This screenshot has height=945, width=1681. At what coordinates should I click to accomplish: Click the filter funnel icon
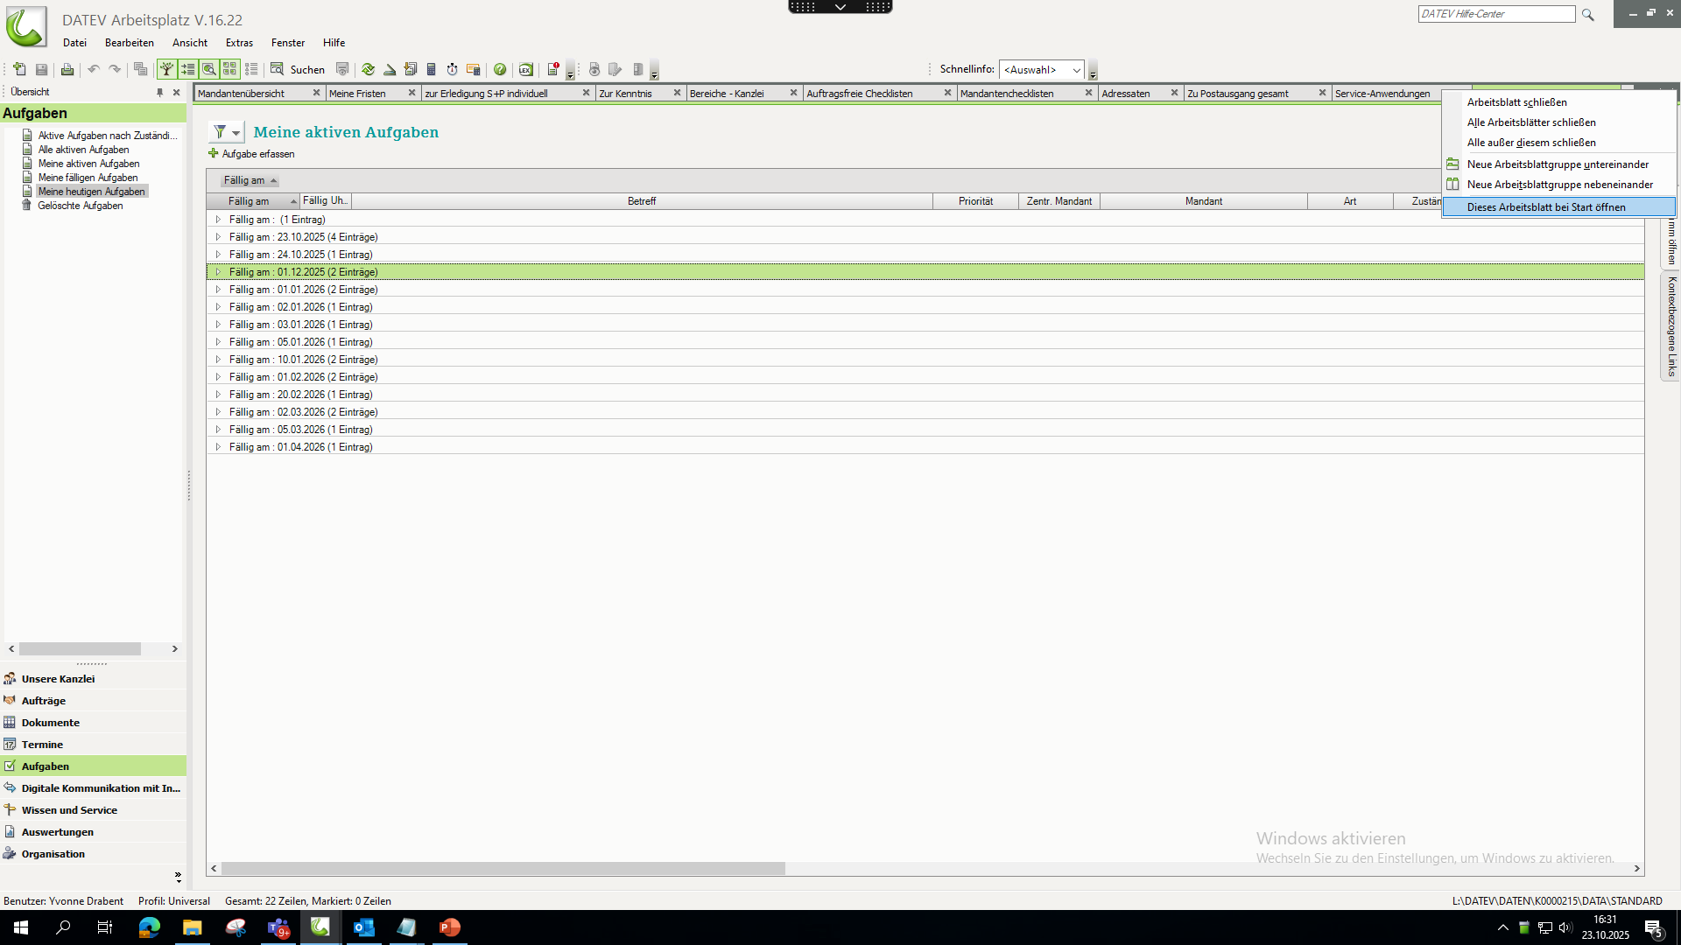click(x=220, y=132)
